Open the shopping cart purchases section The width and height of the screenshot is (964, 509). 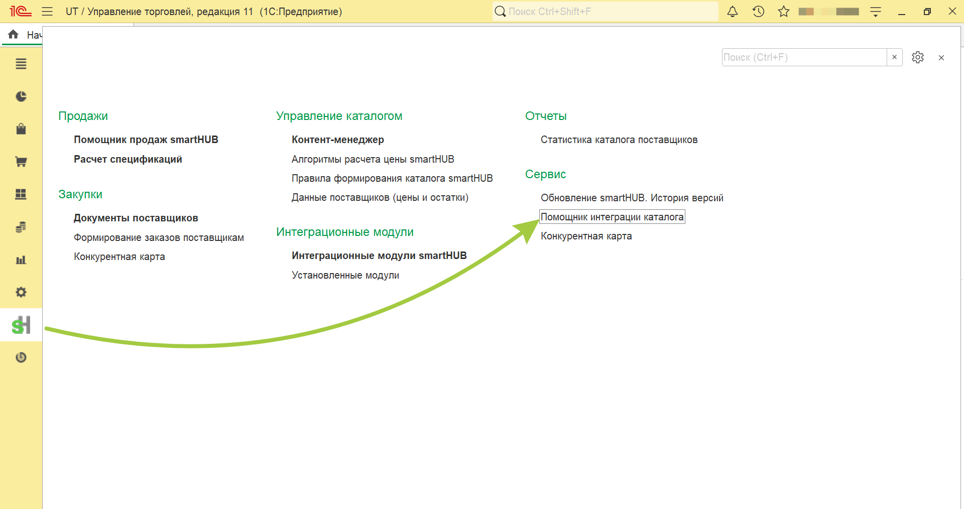pyautogui.click(x=21, y=162)
